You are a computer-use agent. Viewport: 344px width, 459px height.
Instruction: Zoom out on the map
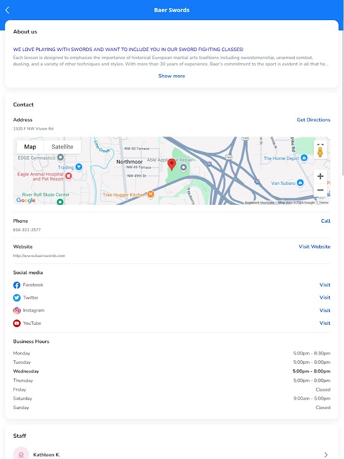pos(320,190)
